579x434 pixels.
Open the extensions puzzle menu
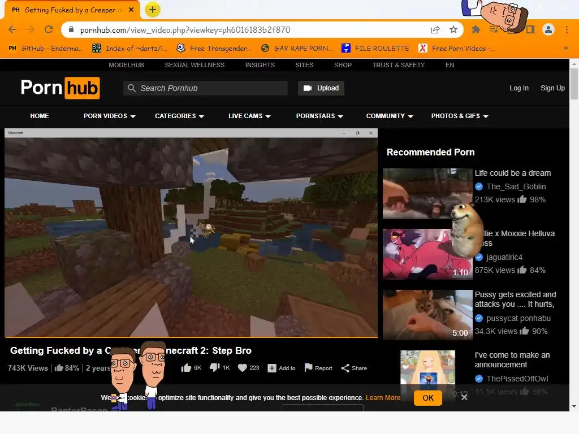pos(476,29)
